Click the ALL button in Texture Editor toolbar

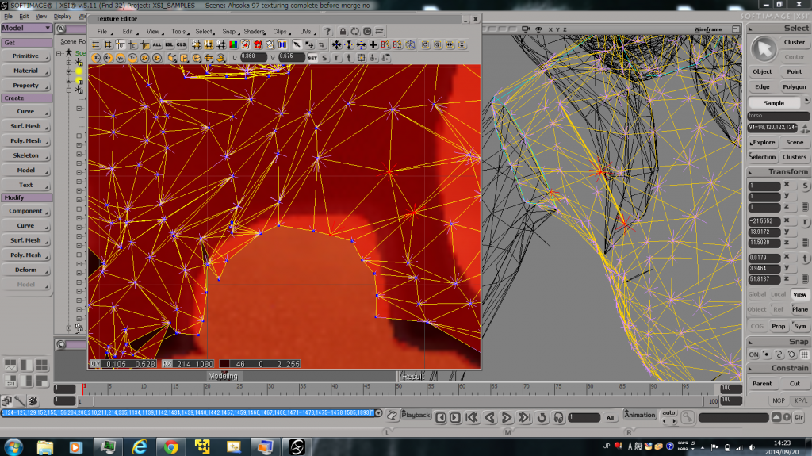157,45
